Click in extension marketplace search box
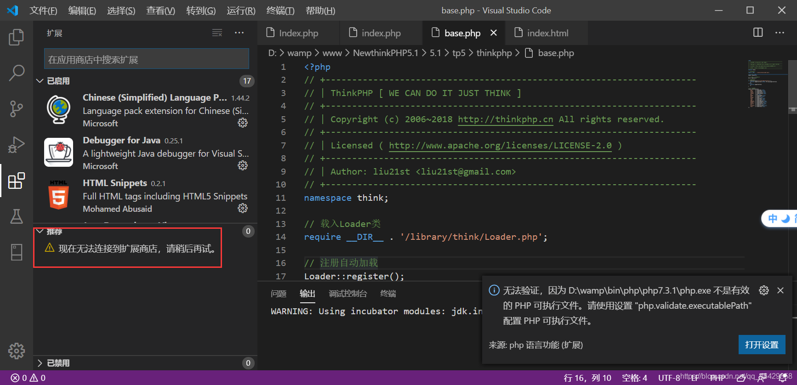The width and height of the screenshot is (797, 385). [147, 59]
